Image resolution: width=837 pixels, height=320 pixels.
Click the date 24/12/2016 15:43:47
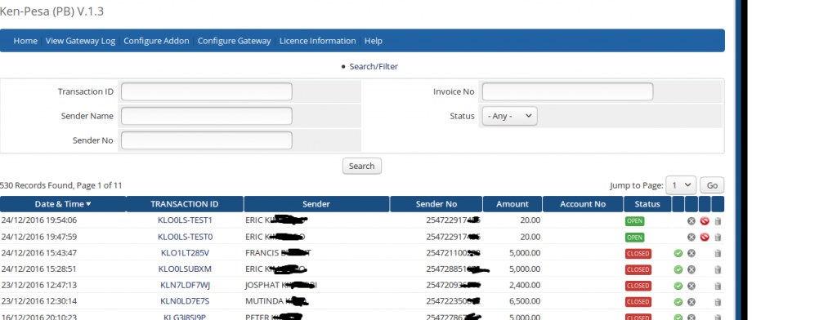[39, 252]
